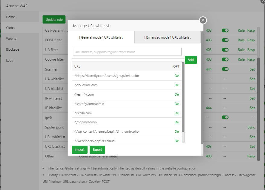This screenshot has height=190, width=265.
Task: Toggle the ipv6 switch
Action: (225, 118)
